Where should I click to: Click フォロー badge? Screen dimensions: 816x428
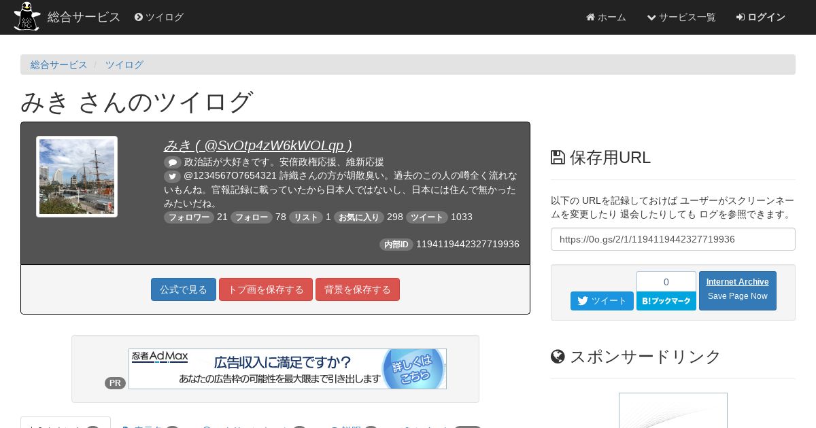click(252, 217)
